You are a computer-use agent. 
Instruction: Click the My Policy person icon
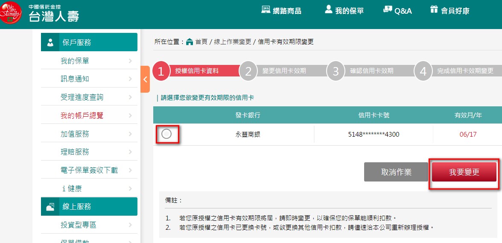click(x=328, y=10)
